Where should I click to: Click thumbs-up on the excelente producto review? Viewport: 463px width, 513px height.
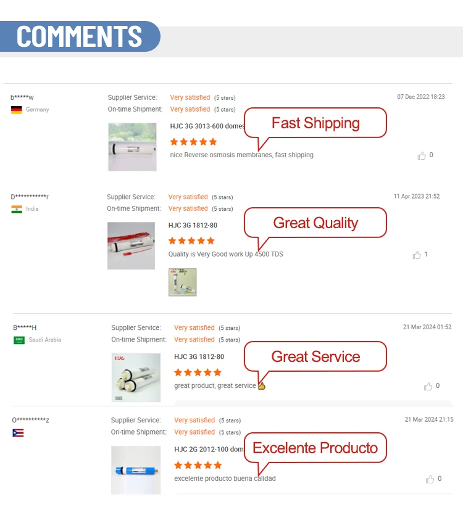coord(430,479)
